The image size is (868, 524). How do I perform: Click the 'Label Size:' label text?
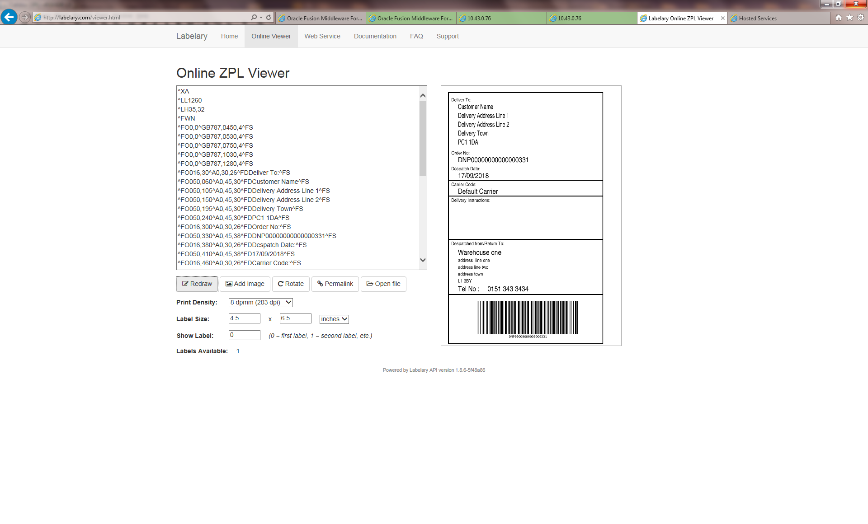coord(193,319)
